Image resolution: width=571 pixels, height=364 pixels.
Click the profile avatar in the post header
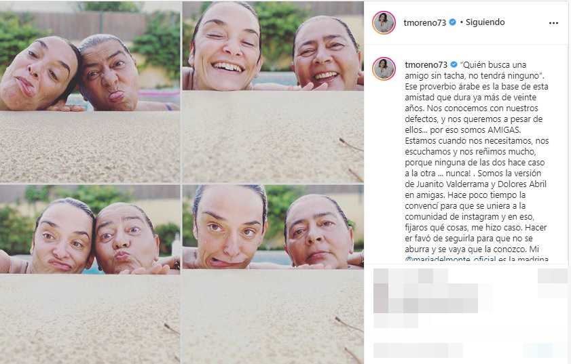(x=384, y=22)
